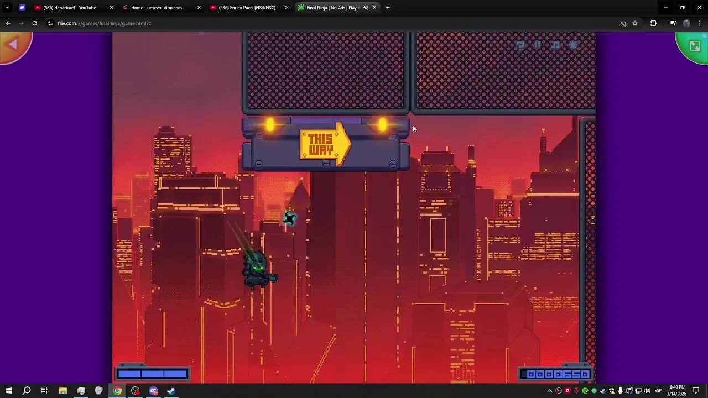Open Windows taskbar search
Image resolution: width=708 pixels, height=398 pixels.
[26, 391]
